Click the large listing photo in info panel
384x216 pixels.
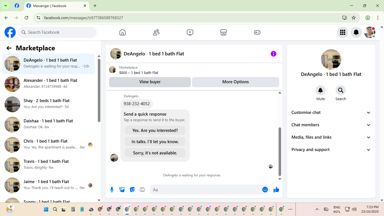coord(331,59)
